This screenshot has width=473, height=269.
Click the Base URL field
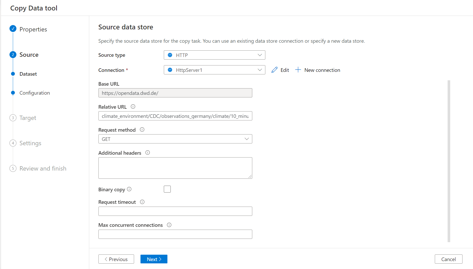(x=175, y=93)
